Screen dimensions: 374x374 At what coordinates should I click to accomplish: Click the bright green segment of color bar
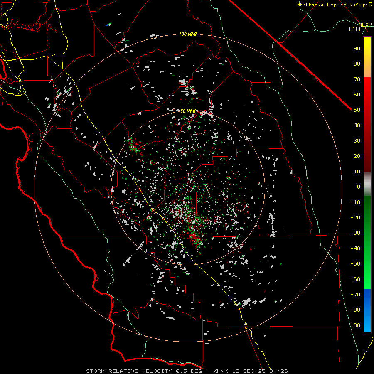click(367, 274)
